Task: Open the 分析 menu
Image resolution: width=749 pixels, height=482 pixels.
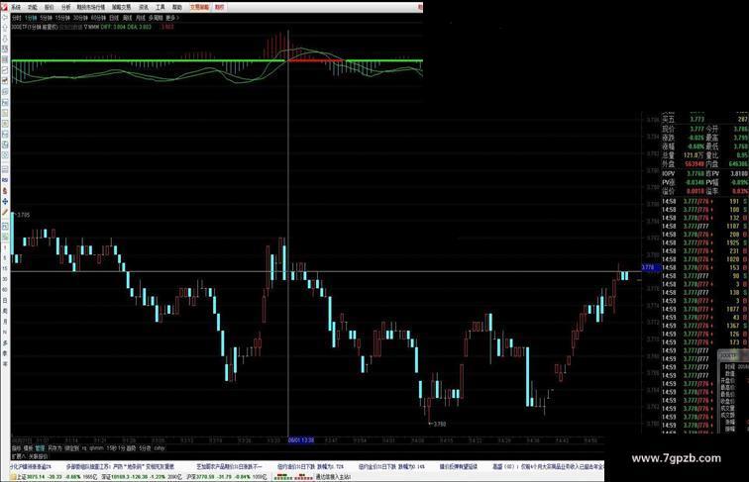Action: [x=66, y=7]
